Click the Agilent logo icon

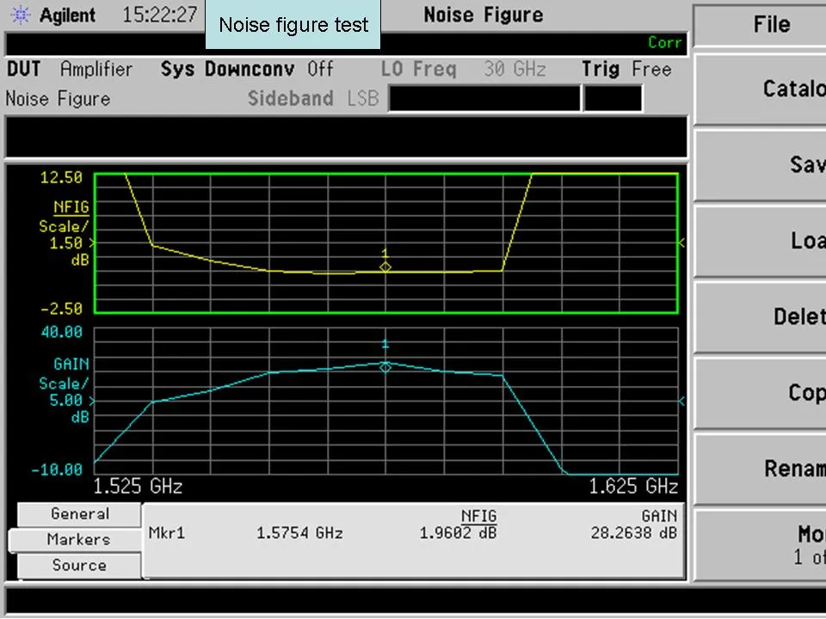coord(22,15)
